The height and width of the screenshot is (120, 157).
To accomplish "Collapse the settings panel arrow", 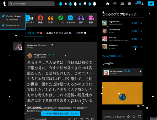I will 28,18.
